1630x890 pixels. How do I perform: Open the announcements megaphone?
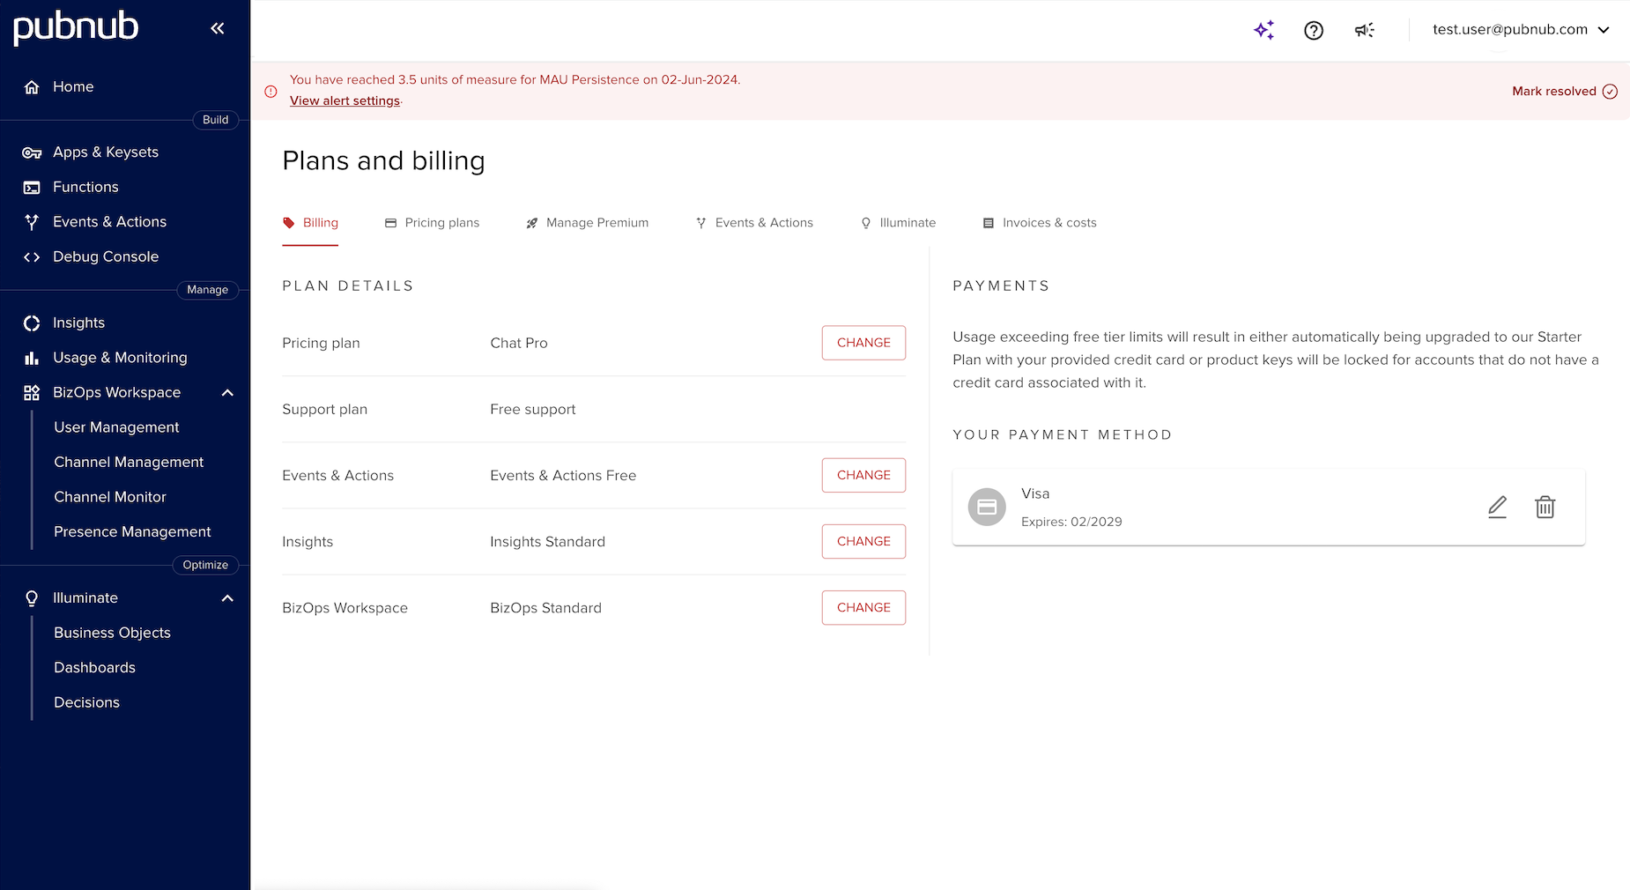click(x=1365, y=30)
